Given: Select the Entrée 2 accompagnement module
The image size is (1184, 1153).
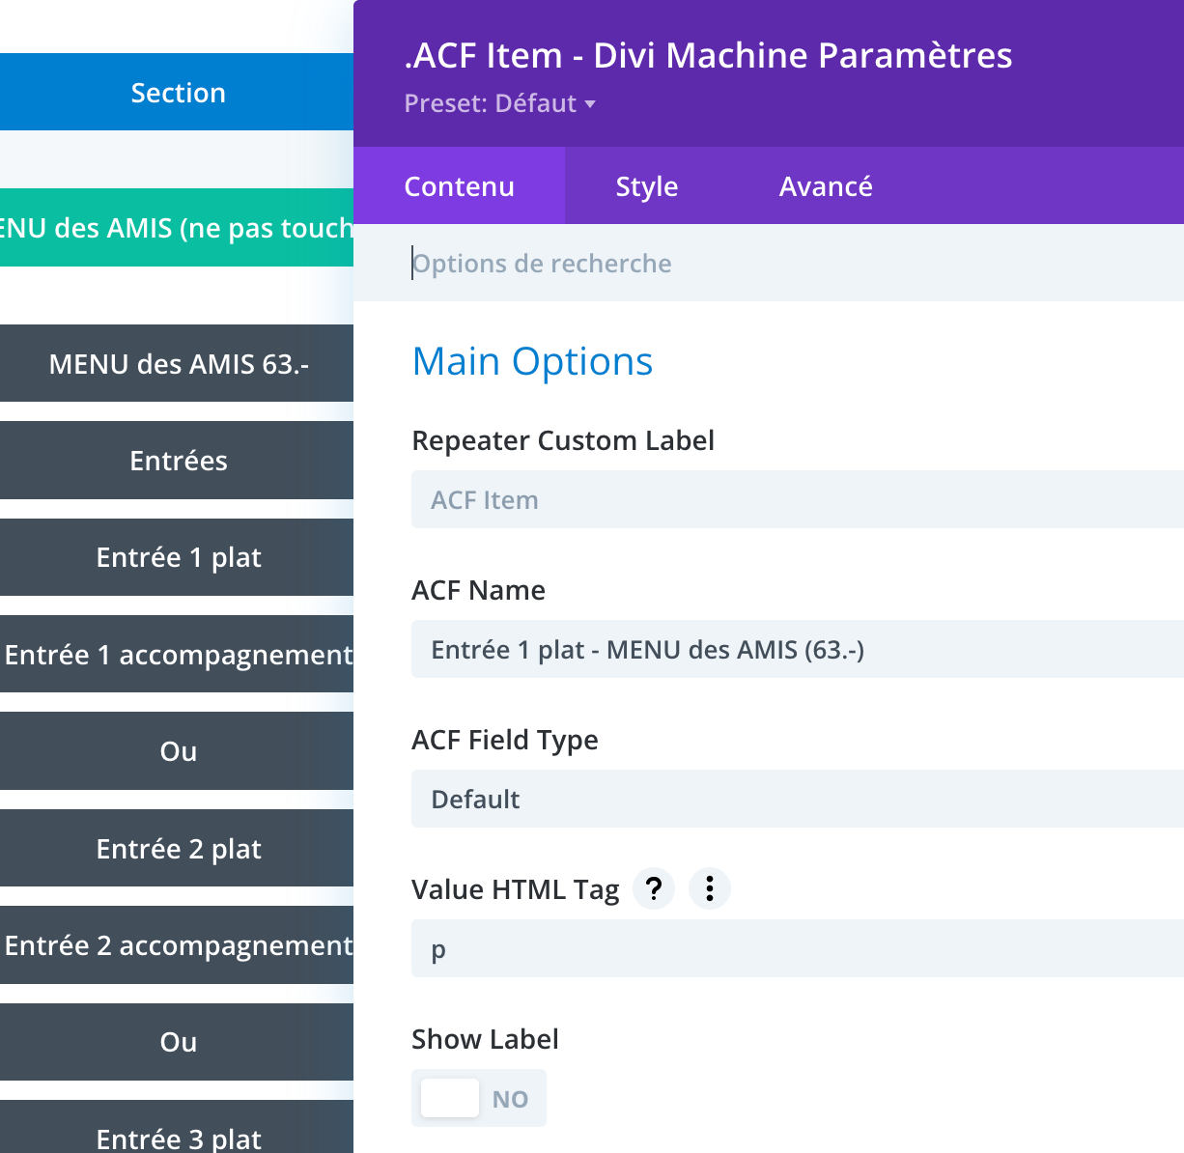Looking at the screenshot, I should 178,945.
